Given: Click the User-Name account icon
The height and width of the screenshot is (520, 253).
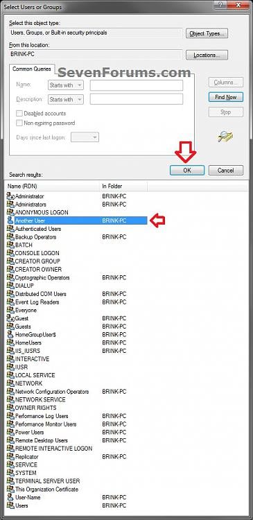Looking at the screenshot, I should 10,497.
